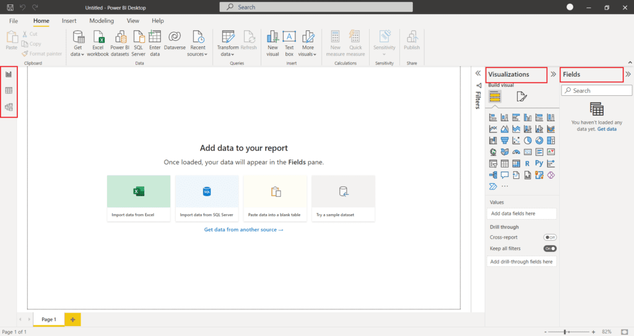Select Map globe visual

point(493,152)
